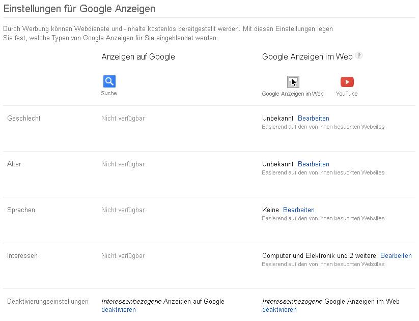
Task: Click the 'Einstellungen für Google Anzeigen' heading
Action: click(x=79, y=9)
